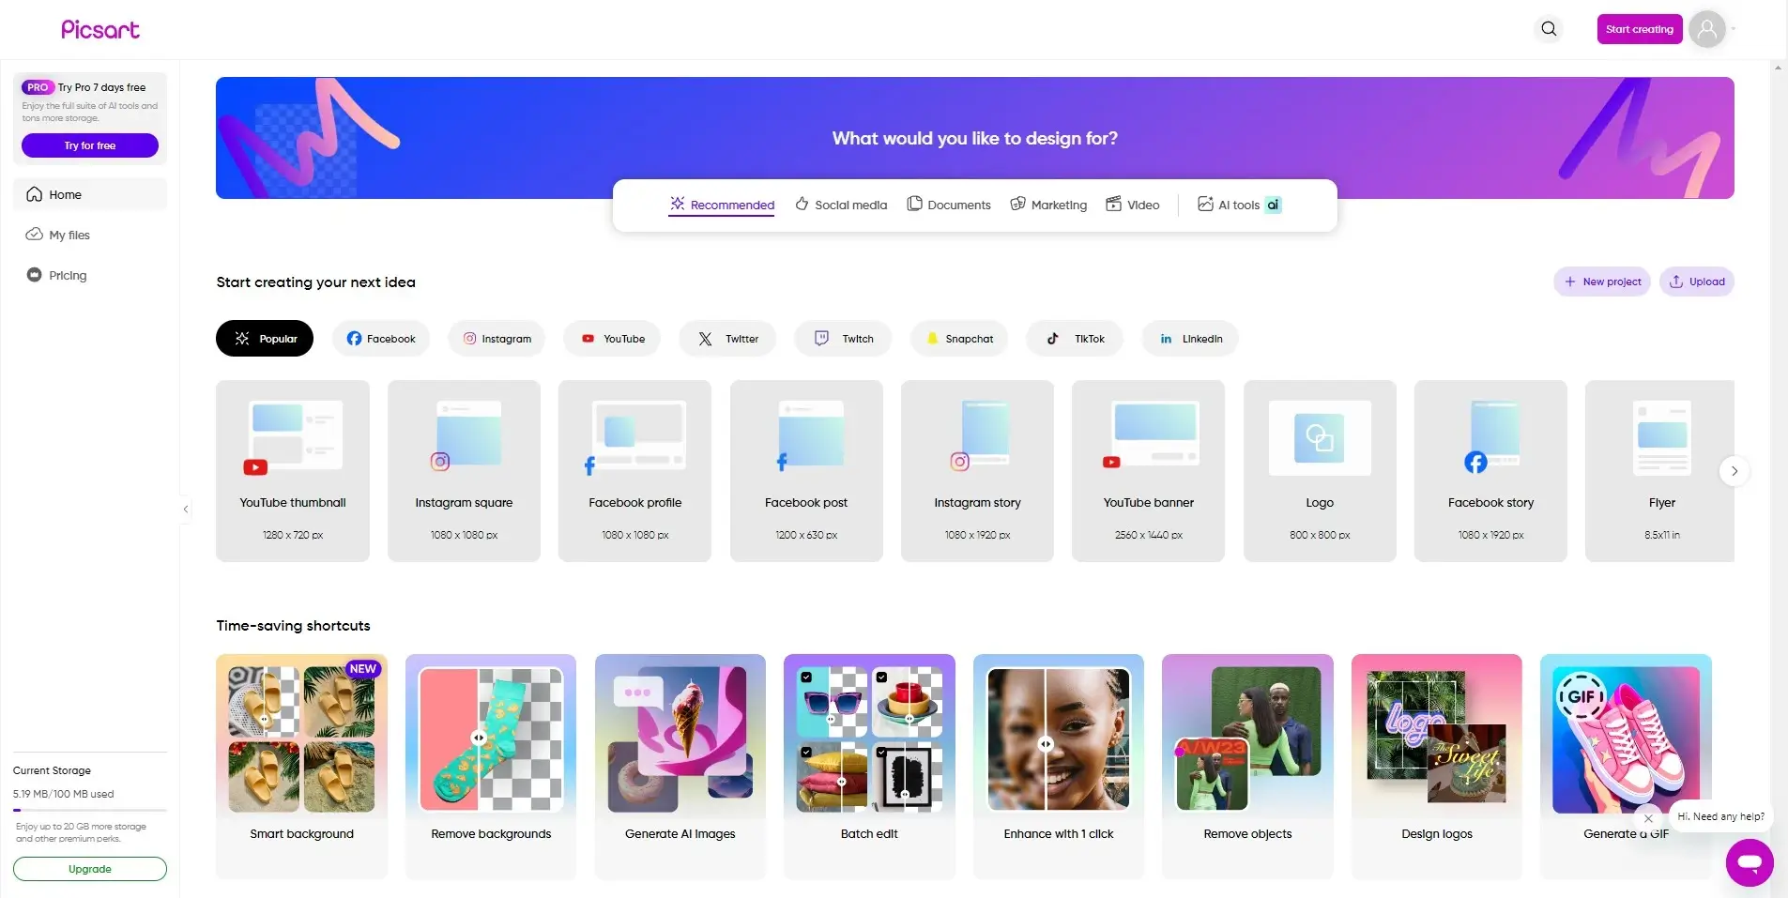This screenshot has width=1788, height=898.
Task: Open the user profile avatar
Action: (1707, 29)
